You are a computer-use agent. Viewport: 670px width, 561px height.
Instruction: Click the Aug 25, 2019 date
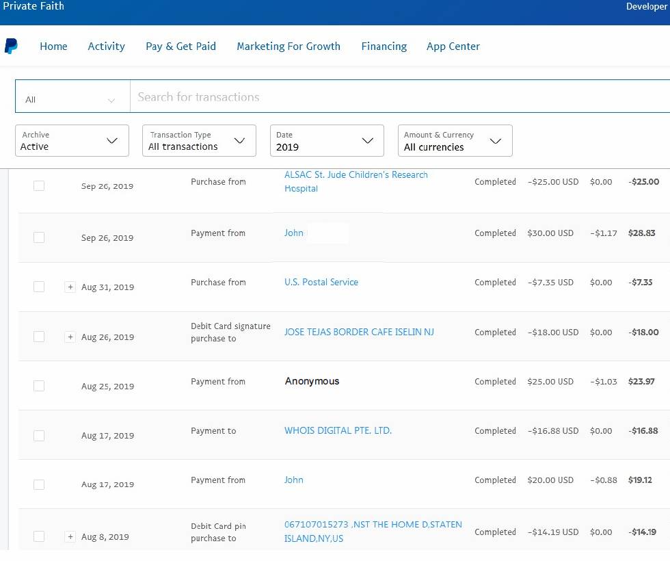(x=108, y=387)
